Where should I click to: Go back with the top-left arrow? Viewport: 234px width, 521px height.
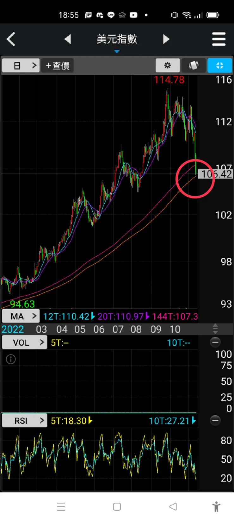11,39
